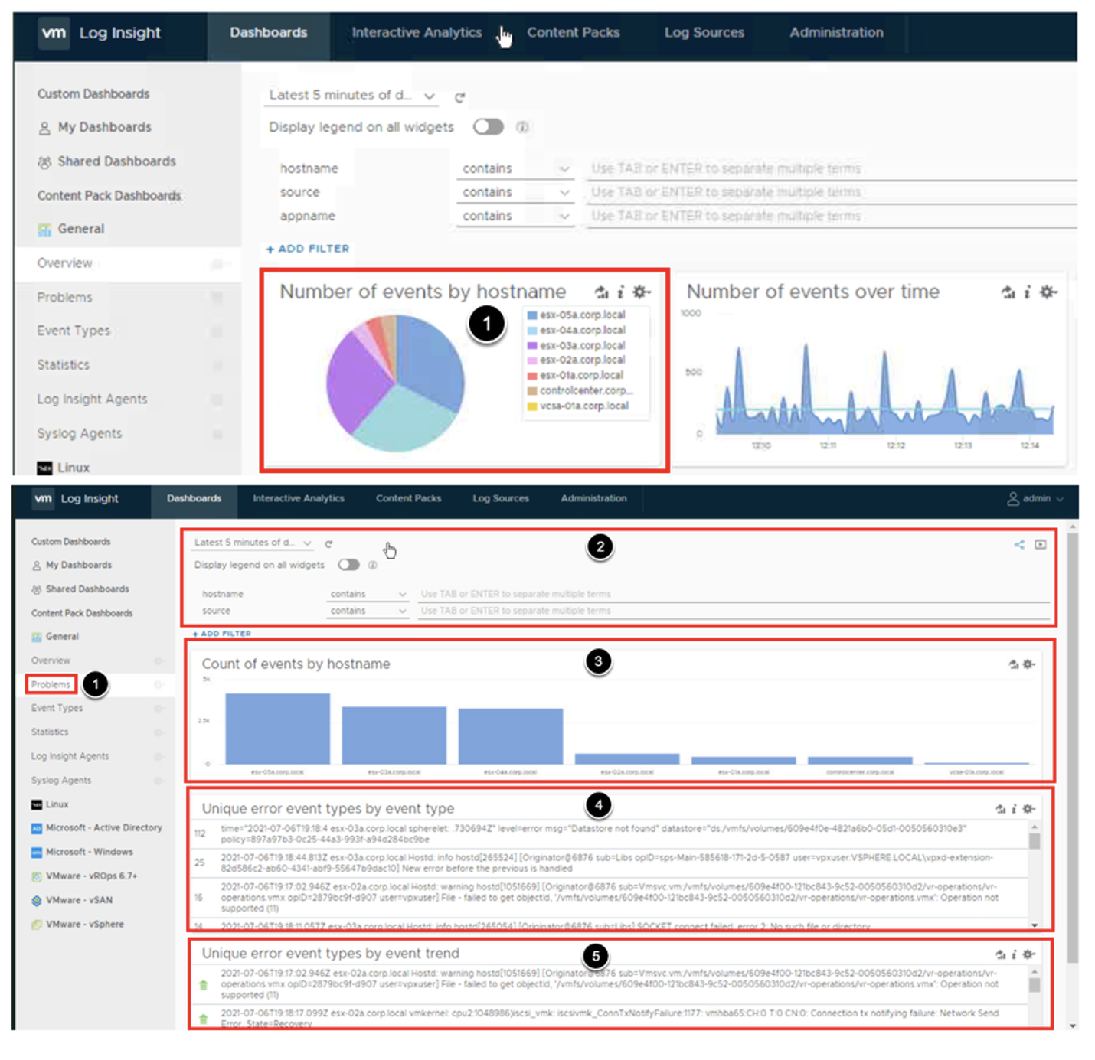Open source 'contains' operator dropdown, lower screenshot
This screenshot has height=1060, width=1095.
point(368,611)
